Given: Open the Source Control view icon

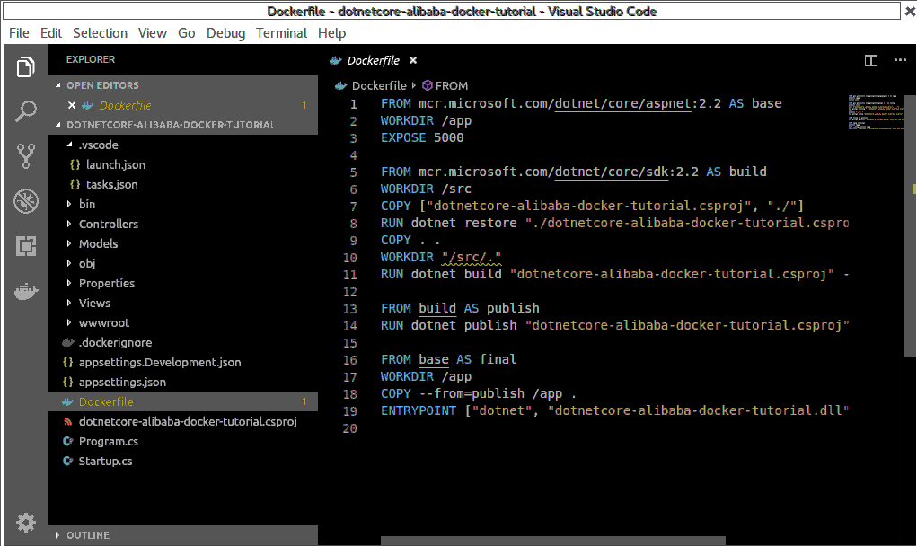Looking at the screenshot, I should pos(26,156).
